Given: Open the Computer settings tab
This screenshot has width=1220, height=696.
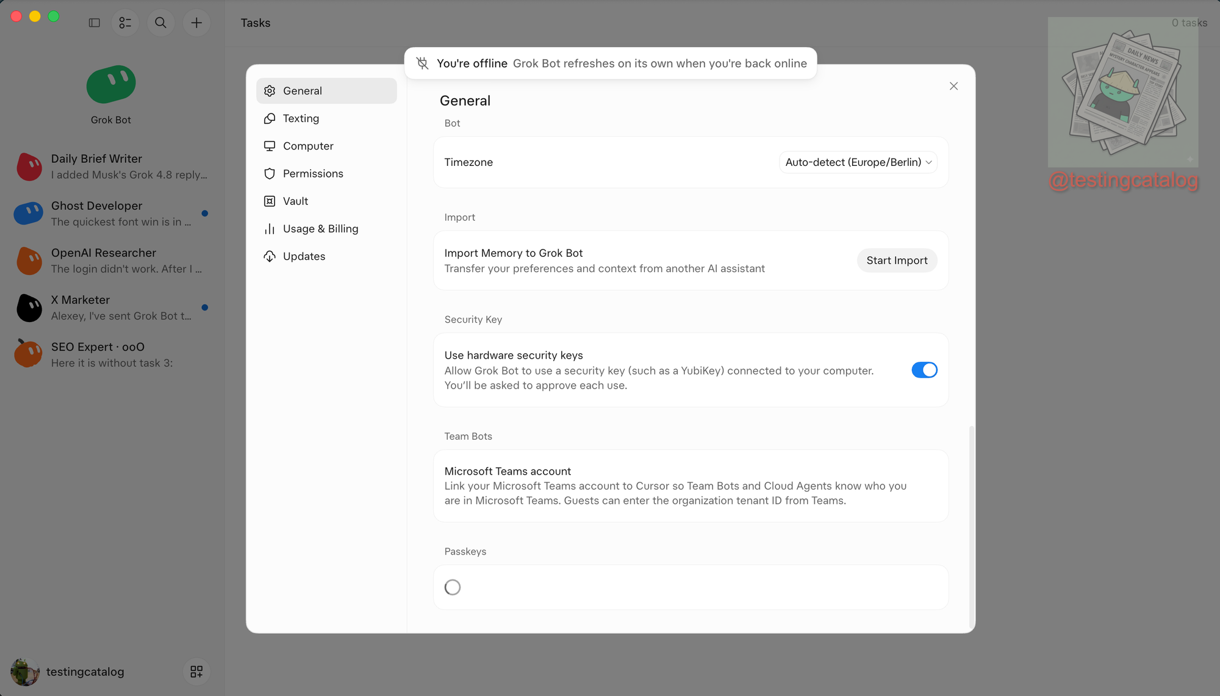Looking at the screenshot, I should tap(326, 146).
